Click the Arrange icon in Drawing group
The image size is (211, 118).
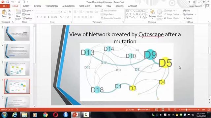click(152, 13)
